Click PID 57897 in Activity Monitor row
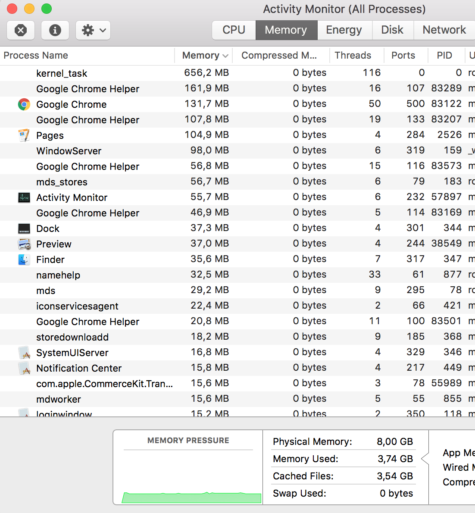 [446, 197]
